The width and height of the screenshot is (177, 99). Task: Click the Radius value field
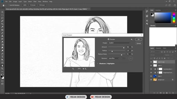(x=128, y=51)
